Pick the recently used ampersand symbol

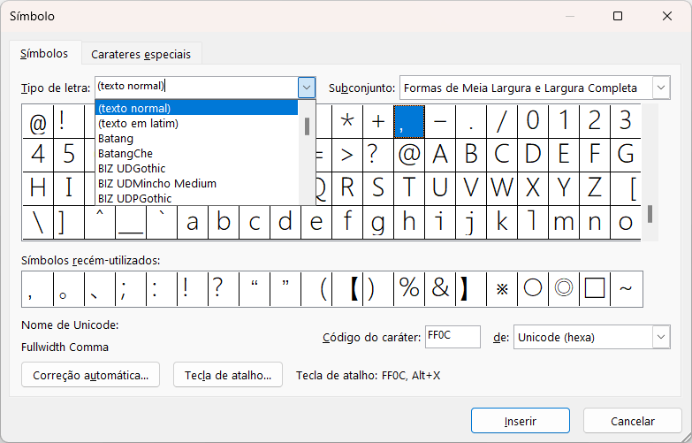440,289
